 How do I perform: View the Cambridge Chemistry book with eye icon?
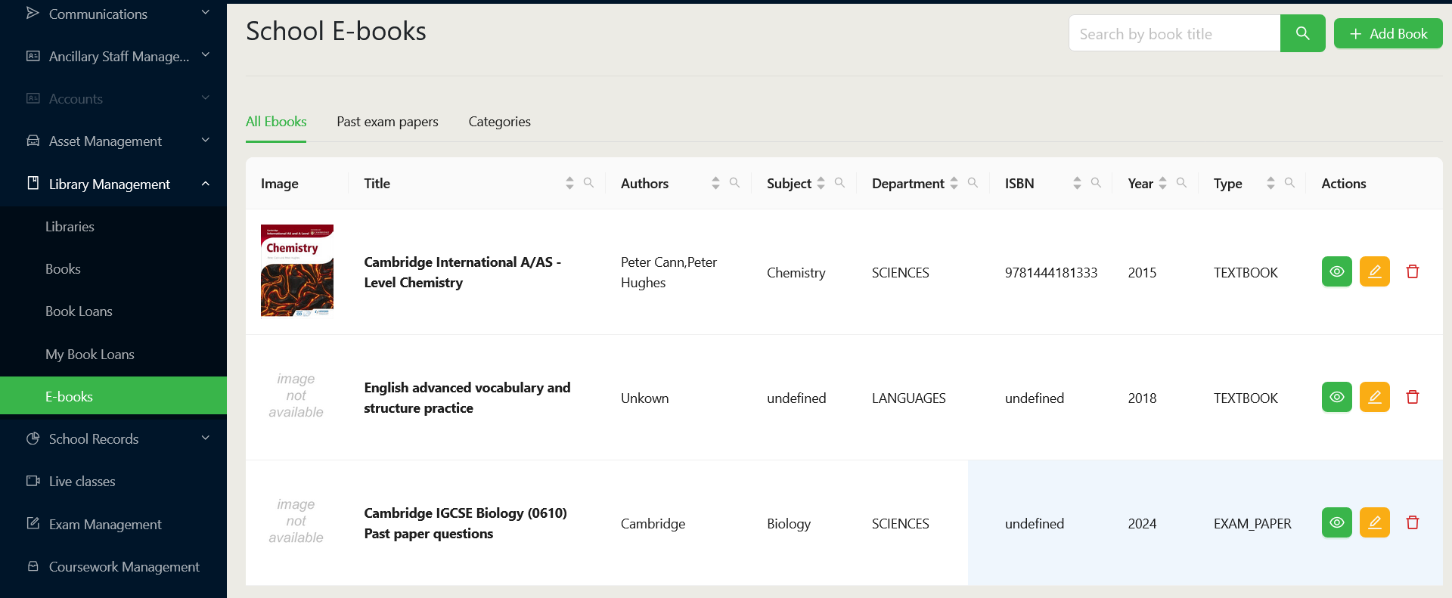tap(1336, 272)
